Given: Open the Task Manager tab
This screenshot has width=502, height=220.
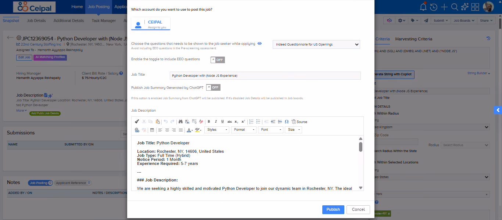Looking at the screenshot, I should click(104, 21).
